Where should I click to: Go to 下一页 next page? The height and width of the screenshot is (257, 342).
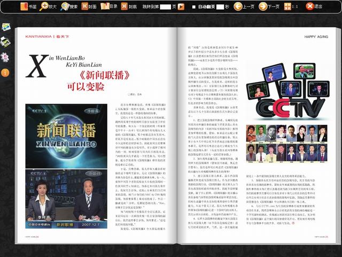[269, 6]
